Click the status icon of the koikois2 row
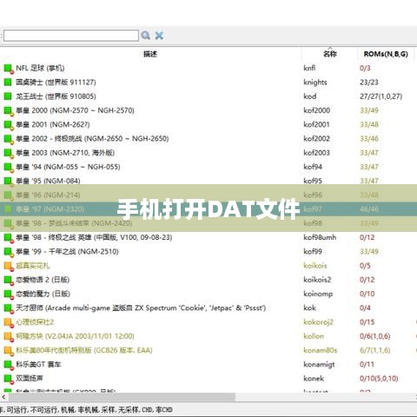Viewport: 417px width, 417px height. pos(9,281)
